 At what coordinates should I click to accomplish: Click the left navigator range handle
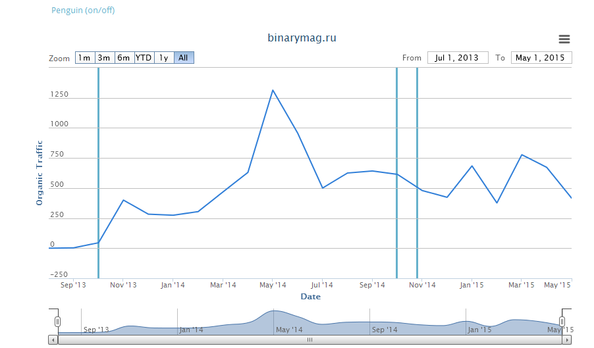coord(57,321)
